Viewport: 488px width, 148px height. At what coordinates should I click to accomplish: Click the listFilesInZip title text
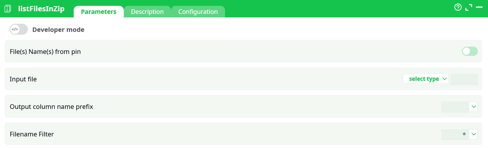[x=41, y=9]
